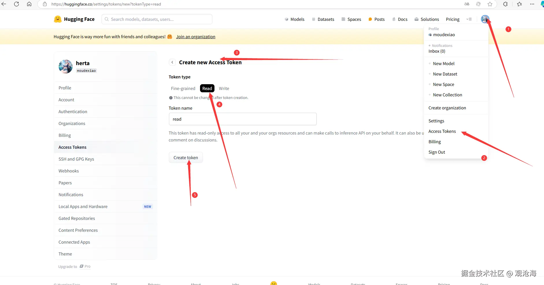Image resolution: width=544 pixels, height=285 pixels.
Task: Click the Token name input field
Action: point(243,119)
